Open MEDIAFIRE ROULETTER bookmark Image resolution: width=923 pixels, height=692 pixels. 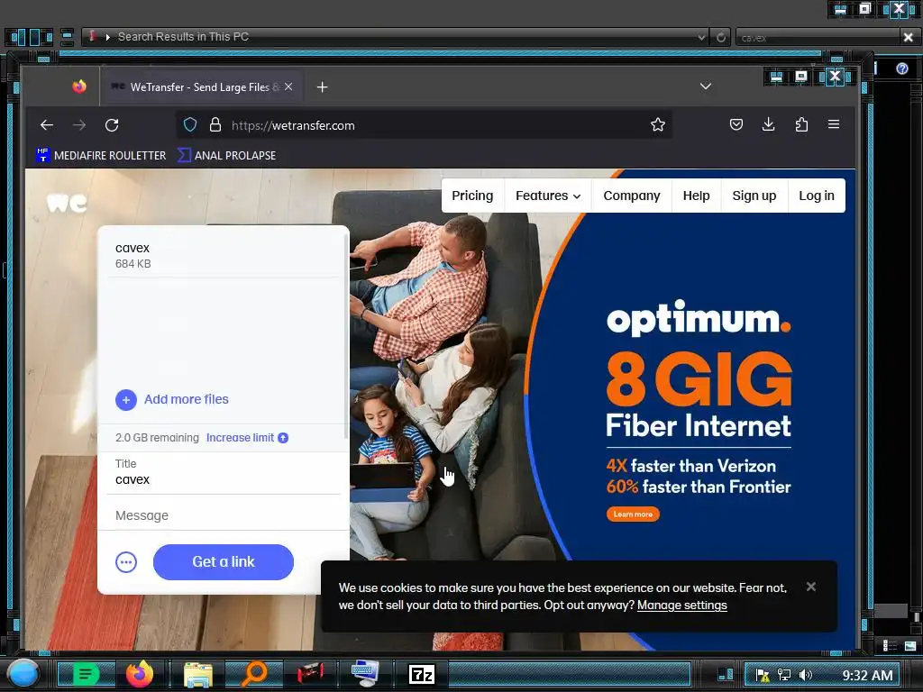(101, 155)
